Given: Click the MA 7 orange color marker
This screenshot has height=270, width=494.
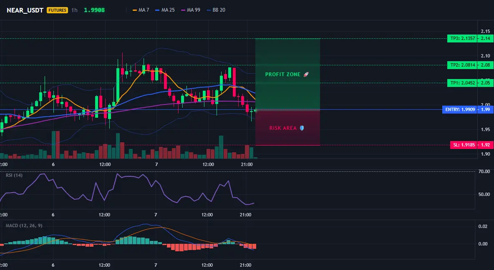Looking at the screenshot, I should (135, 10).
